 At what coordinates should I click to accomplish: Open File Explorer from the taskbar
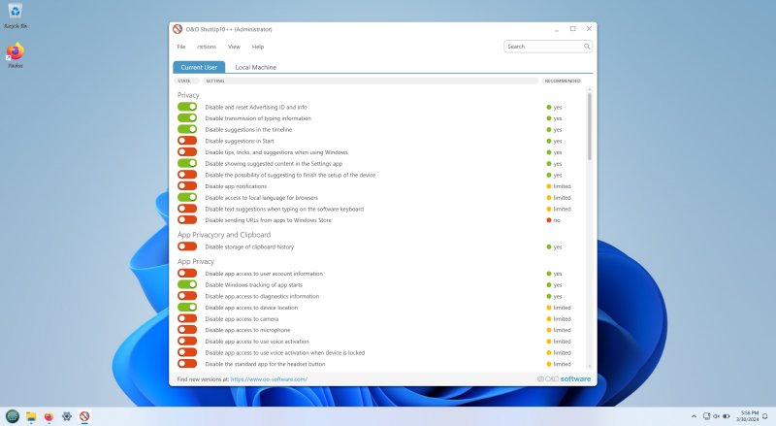[x=31, y=416]
